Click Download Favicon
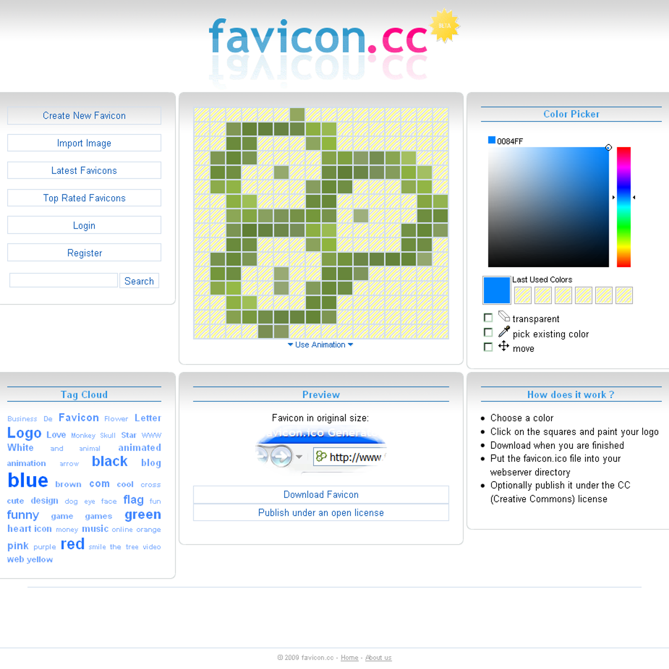This screenshot has height=669, width=669. (321, 495)
